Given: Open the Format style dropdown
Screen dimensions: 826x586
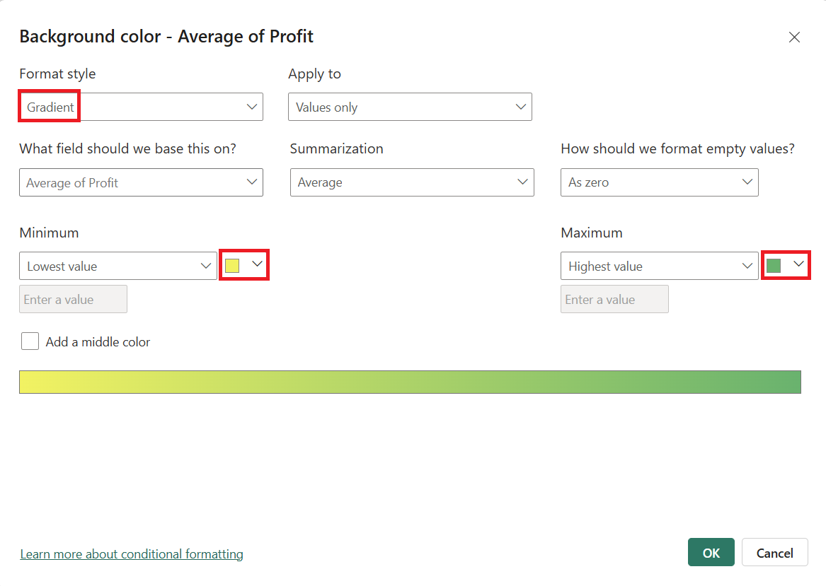Looking at the screenshot, I should [x=141, y=107].
